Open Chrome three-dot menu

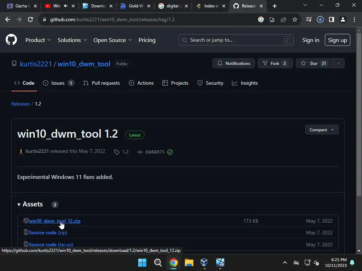point(354,20)
